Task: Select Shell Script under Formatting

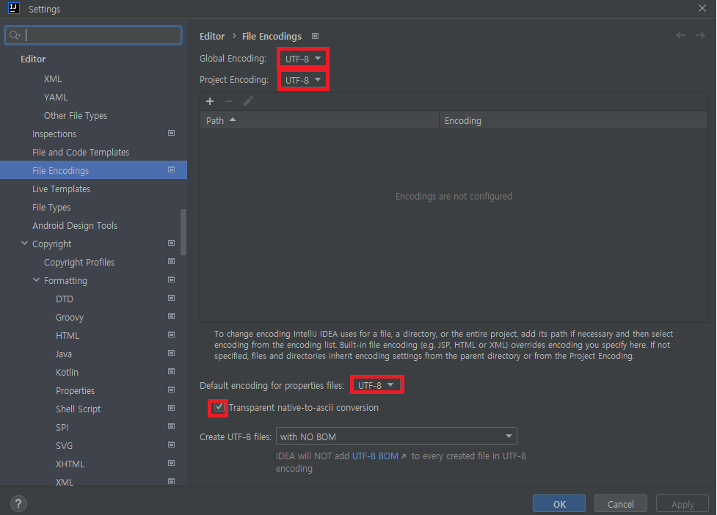Action: pyautogui.click(x=79, y=409)
